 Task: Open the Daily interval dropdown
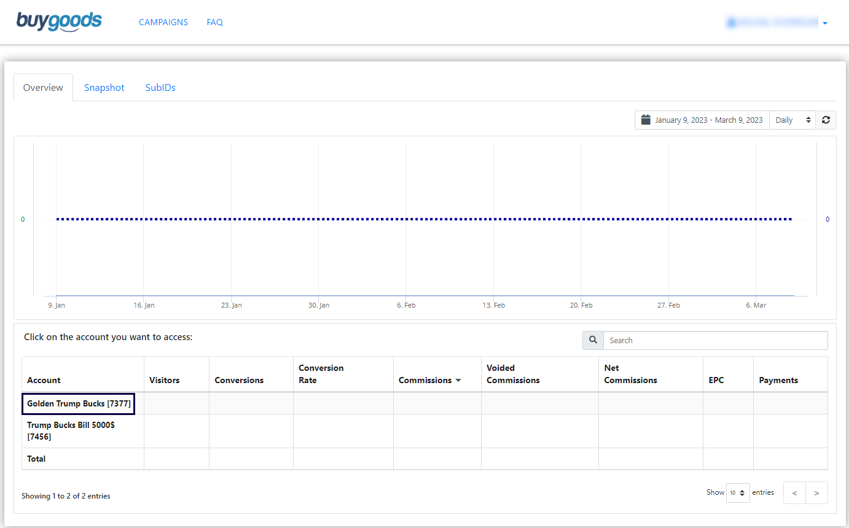point(792,120)
